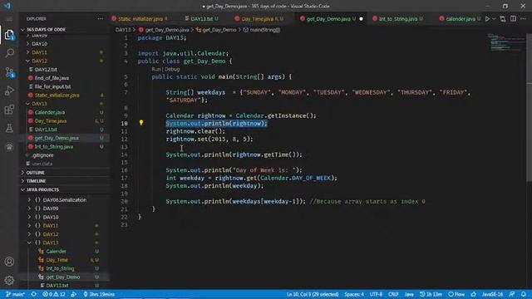This screenshot has width=532, height=299.
Task: Open the Explorer view in activity bar
Action: [9, 35]
